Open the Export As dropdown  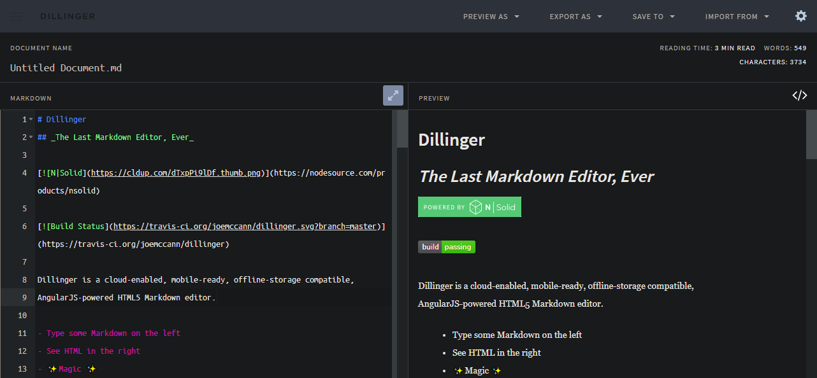pyautogui.click(x=575, y=17)
